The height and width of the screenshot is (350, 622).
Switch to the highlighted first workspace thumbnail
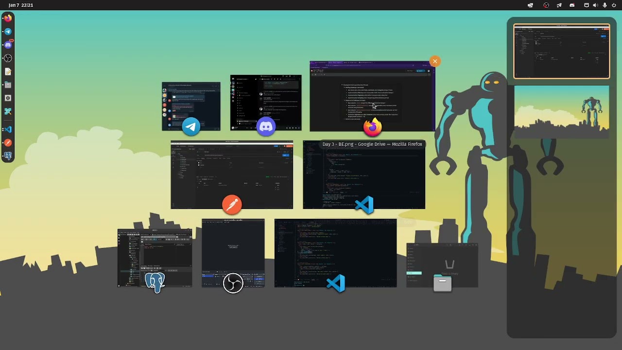click(x=562, y=51)
